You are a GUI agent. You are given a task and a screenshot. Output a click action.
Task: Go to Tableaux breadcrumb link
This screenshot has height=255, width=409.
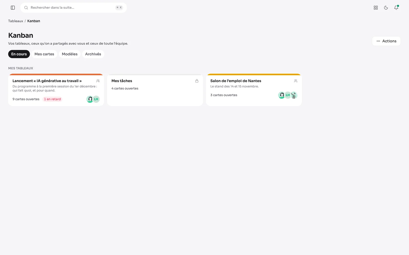[x=16, y=21]
